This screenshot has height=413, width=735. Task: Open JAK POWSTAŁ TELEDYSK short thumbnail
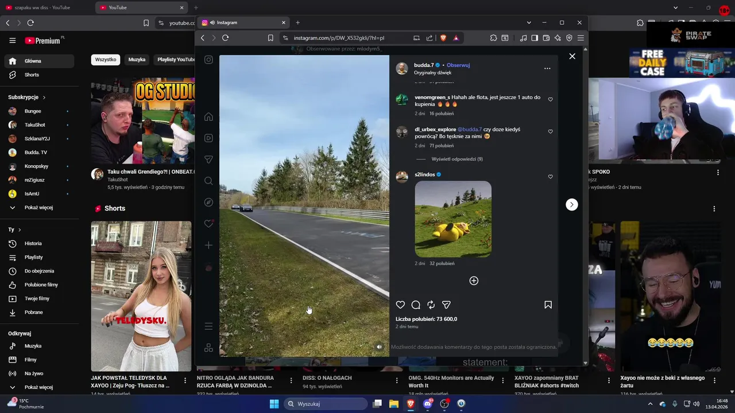(141, 296)
